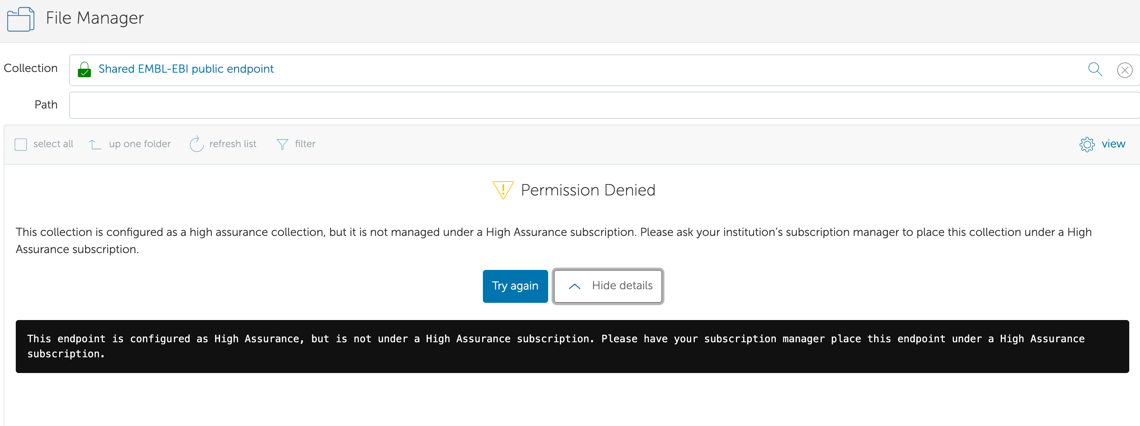Clear the collection with the X icon
The image size is (1140, 426).
(x=1124, y=70)
